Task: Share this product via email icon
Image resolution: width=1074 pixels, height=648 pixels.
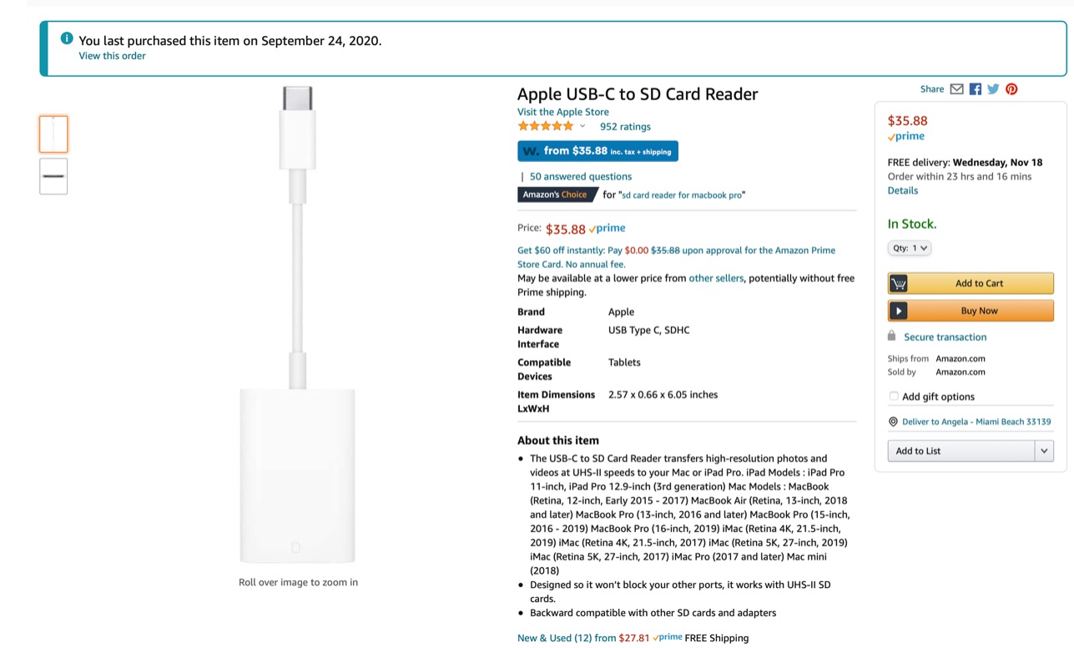Action: [957, 89]
